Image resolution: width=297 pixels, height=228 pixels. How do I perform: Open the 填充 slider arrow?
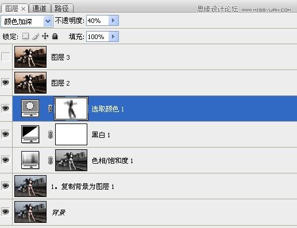click(x=114, y=37)
